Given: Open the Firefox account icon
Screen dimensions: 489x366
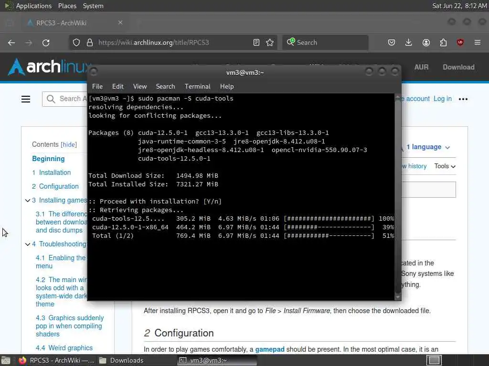Looking at the screenshot, I should [x=426, y=42].
